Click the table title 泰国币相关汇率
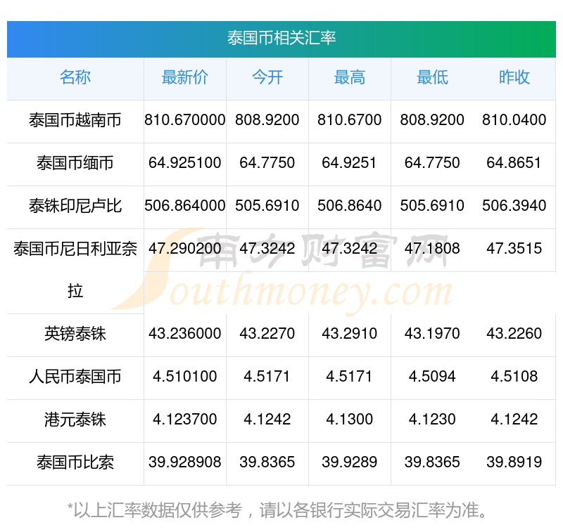The height and width of the screenshot is (532, 563). click(x=281, y=38)
